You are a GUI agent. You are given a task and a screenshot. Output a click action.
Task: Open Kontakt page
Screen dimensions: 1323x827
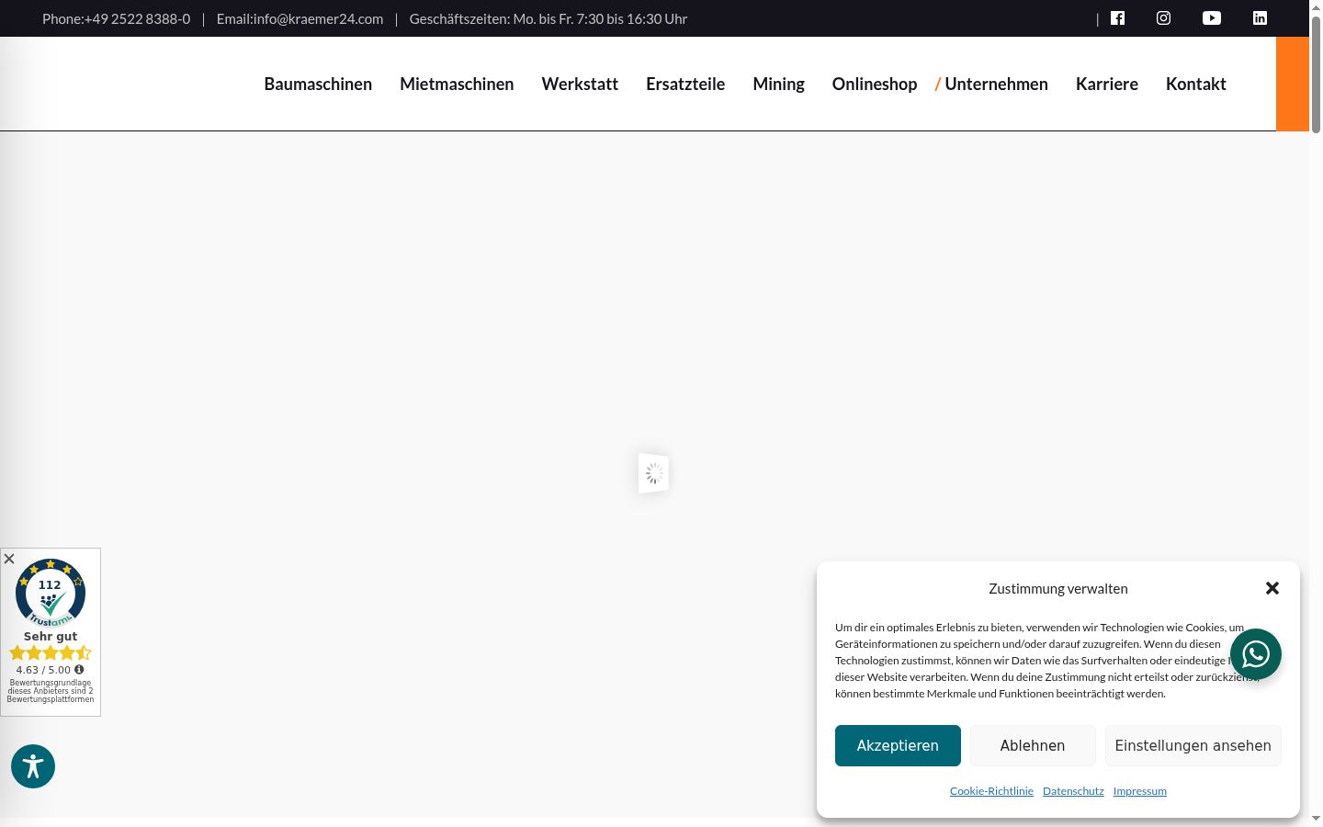tap(1196, 84)
